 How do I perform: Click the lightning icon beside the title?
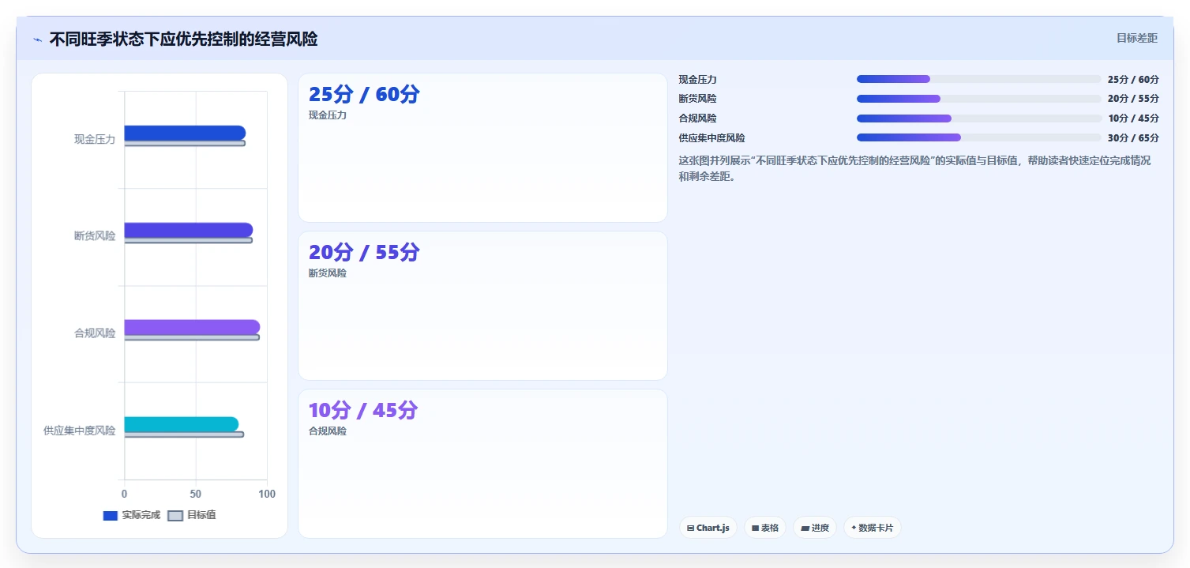[37, 39]
